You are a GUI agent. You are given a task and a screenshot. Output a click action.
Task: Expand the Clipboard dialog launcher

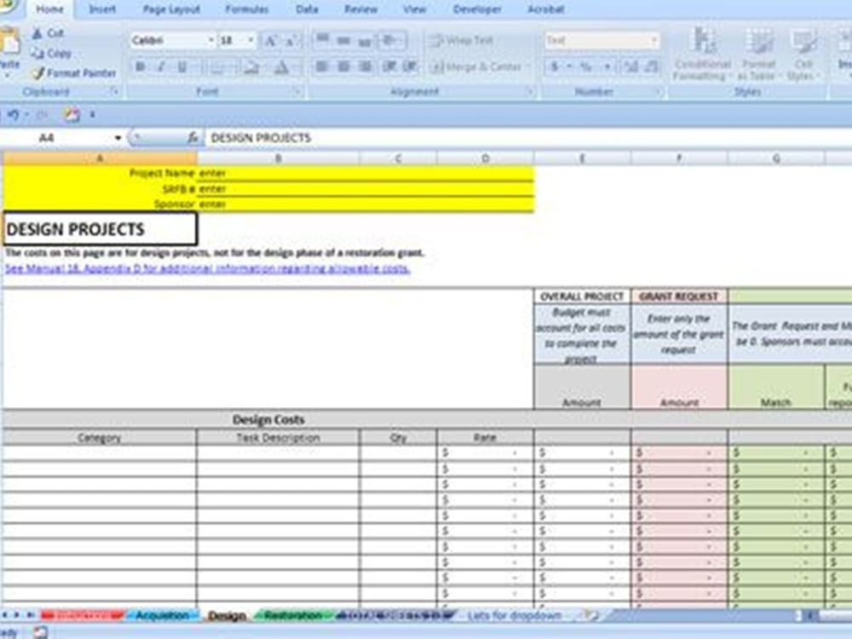115,92
